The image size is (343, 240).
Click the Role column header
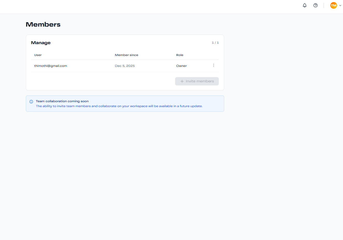coord(180,55)
